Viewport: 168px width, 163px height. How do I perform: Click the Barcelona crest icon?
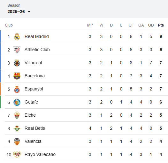pos(17,76)
